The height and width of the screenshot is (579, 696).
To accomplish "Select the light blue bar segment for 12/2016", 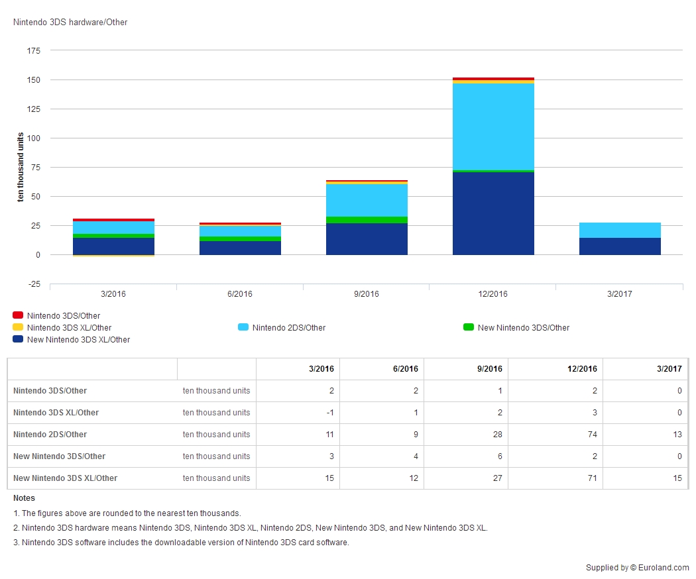I will point(493,127).
